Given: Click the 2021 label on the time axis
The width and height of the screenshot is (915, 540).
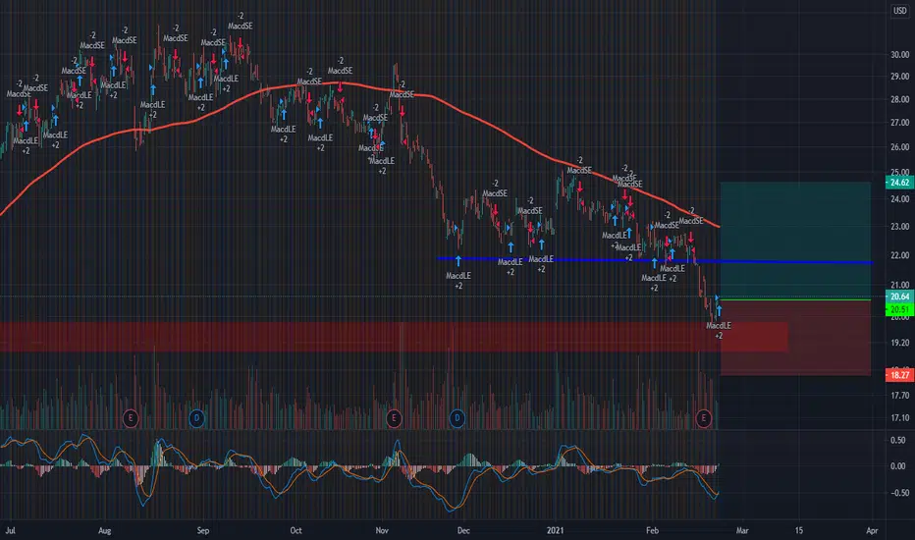Looking at the screenshot, I should (x=555, y=530).
